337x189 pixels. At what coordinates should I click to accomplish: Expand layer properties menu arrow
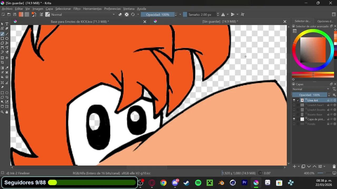tap(324, 166)
